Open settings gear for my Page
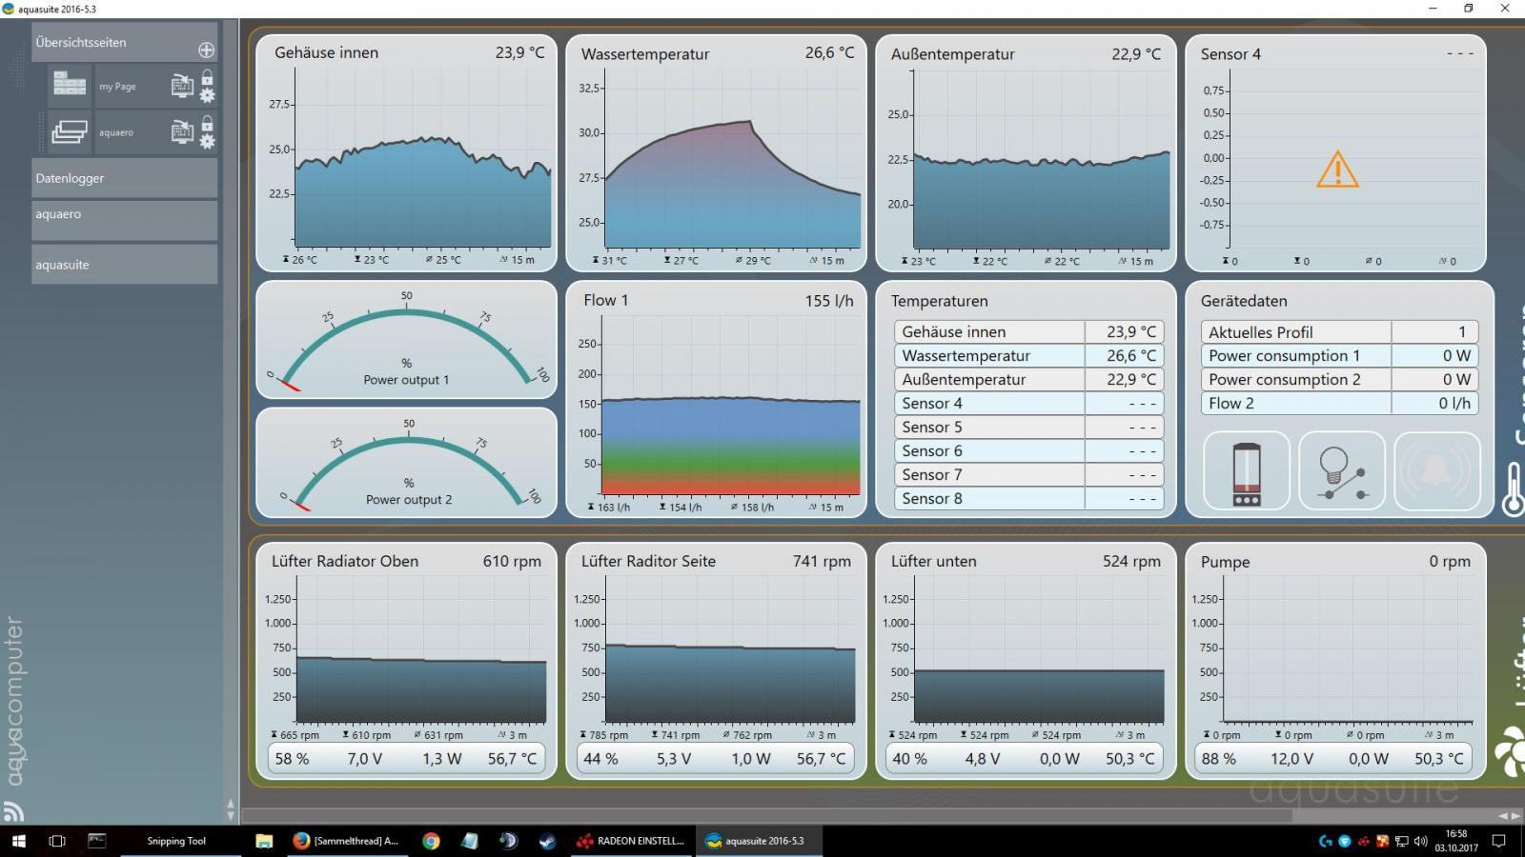The width and height of the screenshot is (1525, 857). [x=207, y=95]
